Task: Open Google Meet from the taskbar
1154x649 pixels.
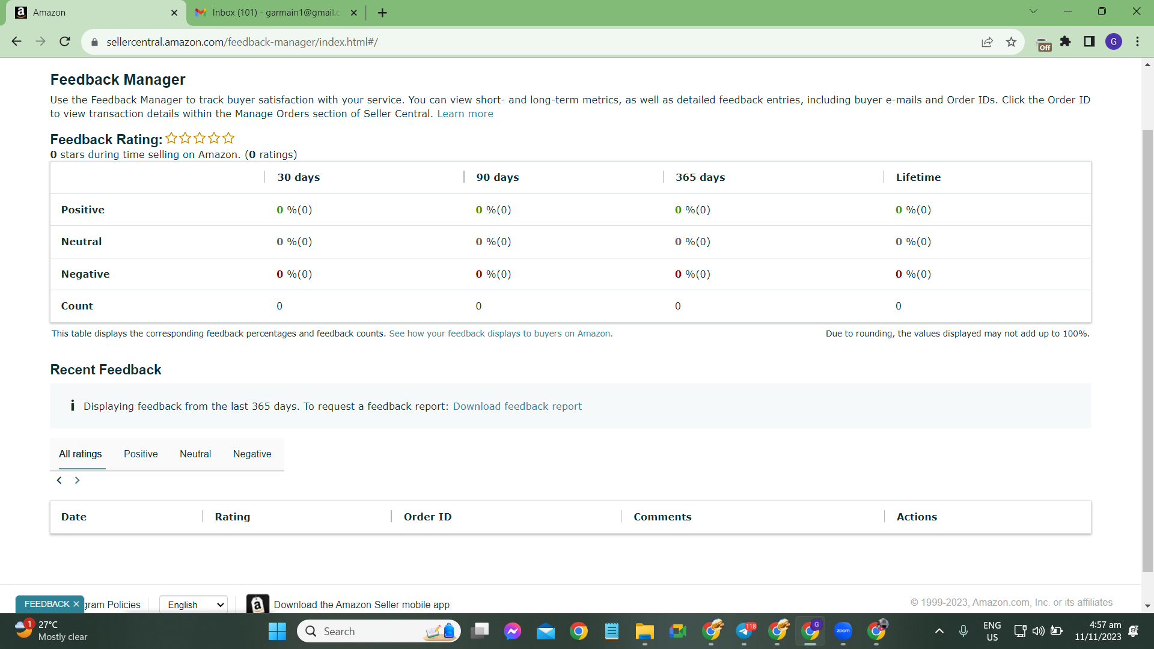Action: coord(678,631)
